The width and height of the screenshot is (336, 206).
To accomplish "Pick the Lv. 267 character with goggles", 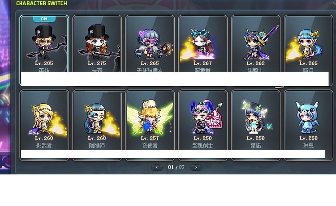I will tap(202, 44).
